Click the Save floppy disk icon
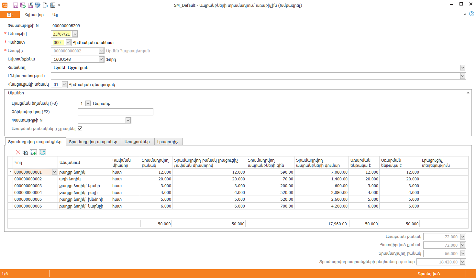 [x=15, y=5]
